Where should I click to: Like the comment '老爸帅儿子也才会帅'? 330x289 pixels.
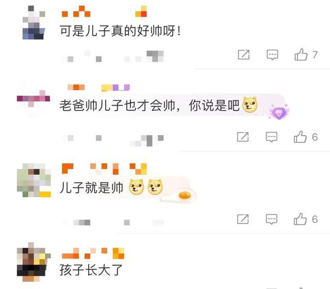(x=300, y=137)
